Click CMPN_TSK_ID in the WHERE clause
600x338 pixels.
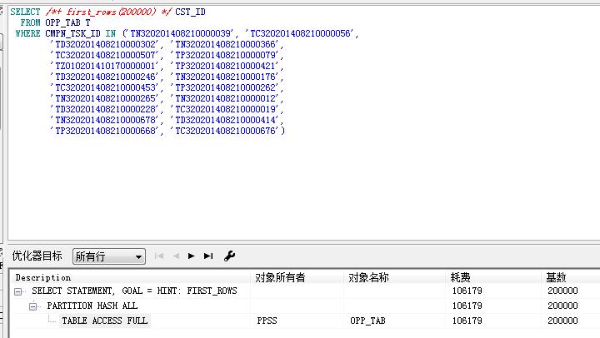click(72, 33)
